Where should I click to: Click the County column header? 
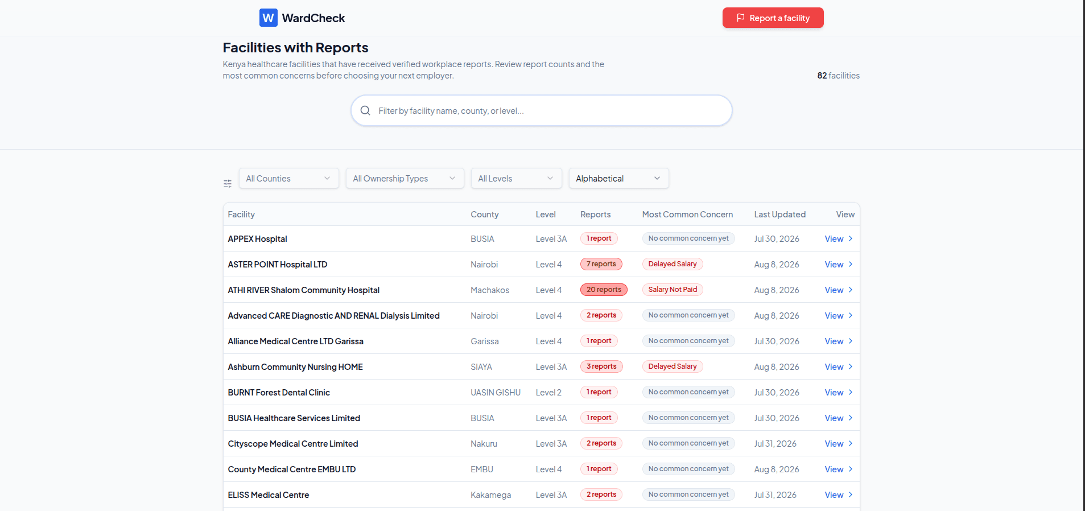tap(484, 215)
